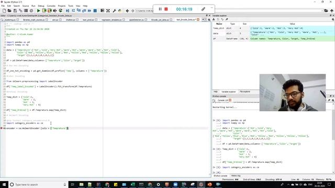335x188 pixels.
Task: Close the ann.py editor tab
Action: tap(61, 20)
